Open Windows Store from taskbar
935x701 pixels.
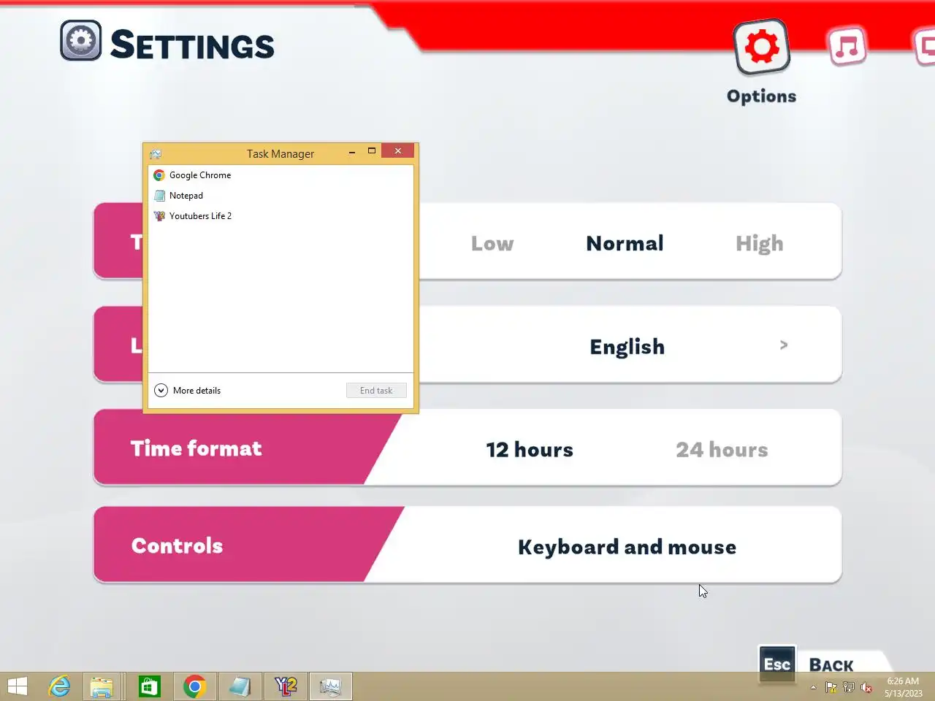pos(150,686)
